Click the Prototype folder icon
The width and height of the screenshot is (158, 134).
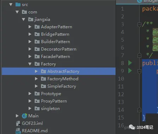37,94
